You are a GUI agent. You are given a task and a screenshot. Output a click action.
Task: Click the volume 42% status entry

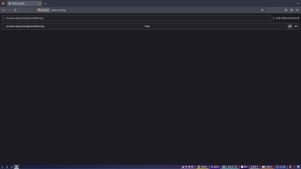pos(215,167)
